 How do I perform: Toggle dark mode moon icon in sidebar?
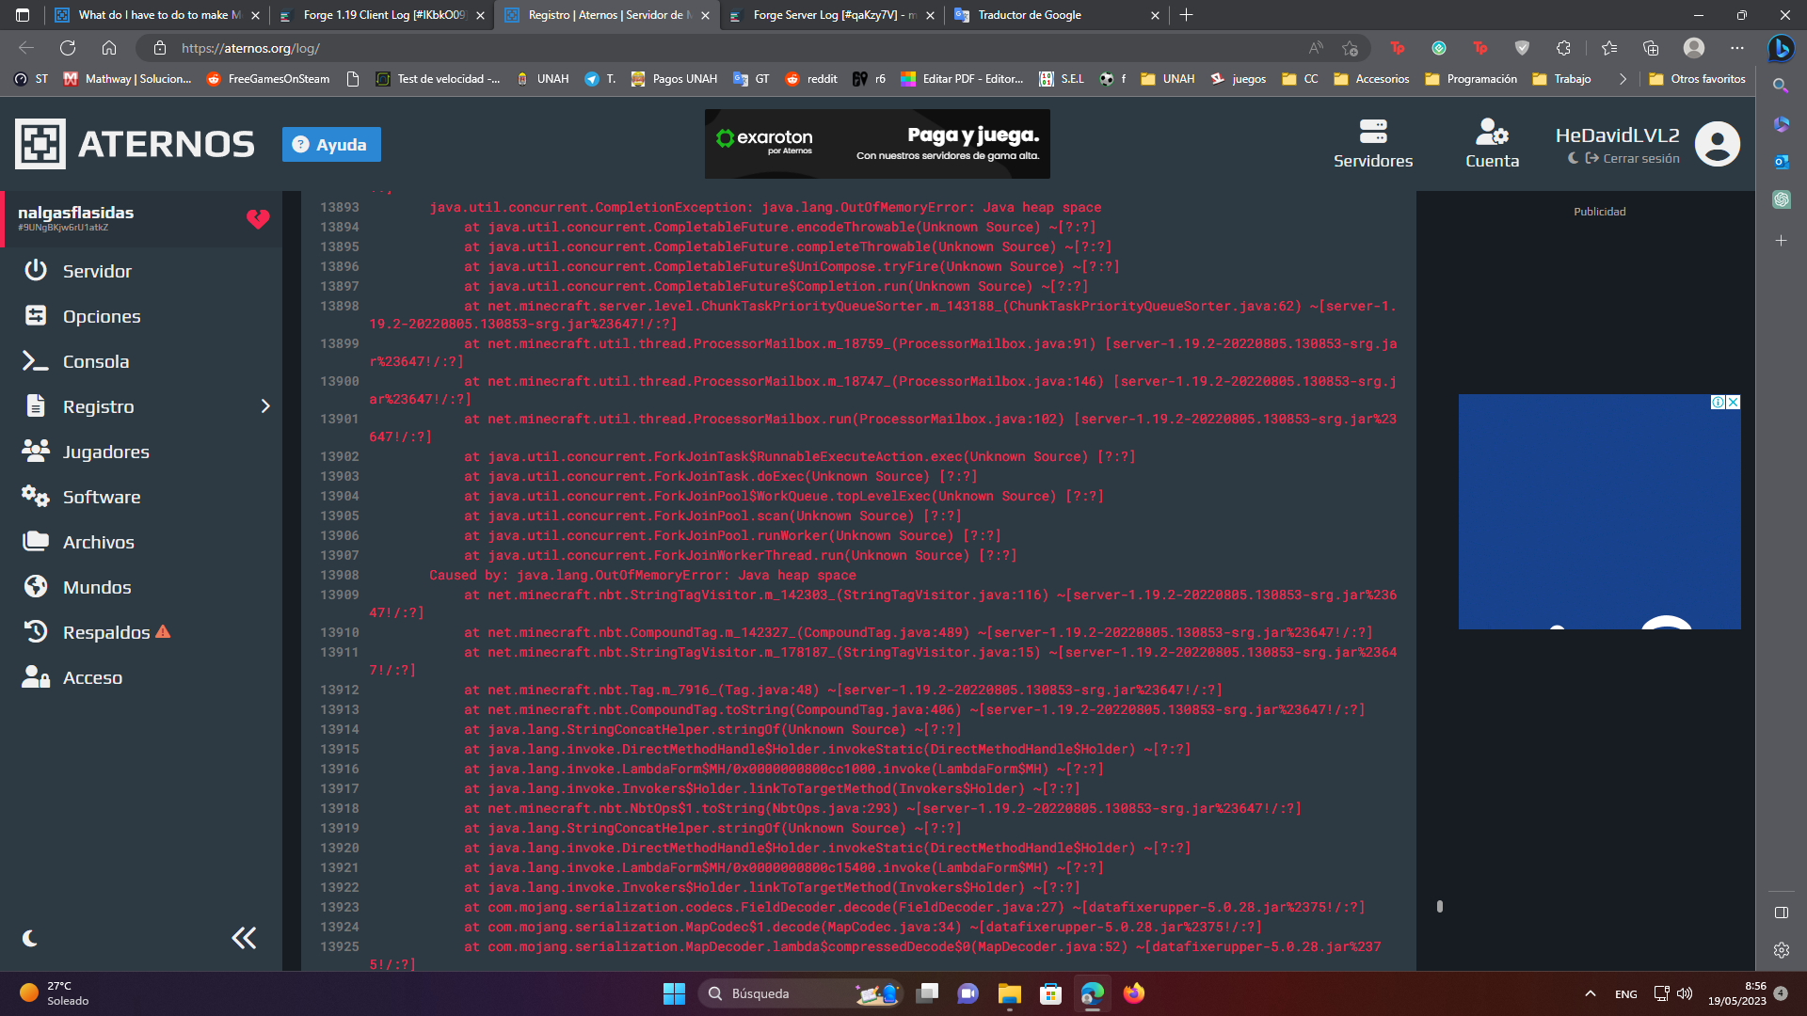point(30,938)
